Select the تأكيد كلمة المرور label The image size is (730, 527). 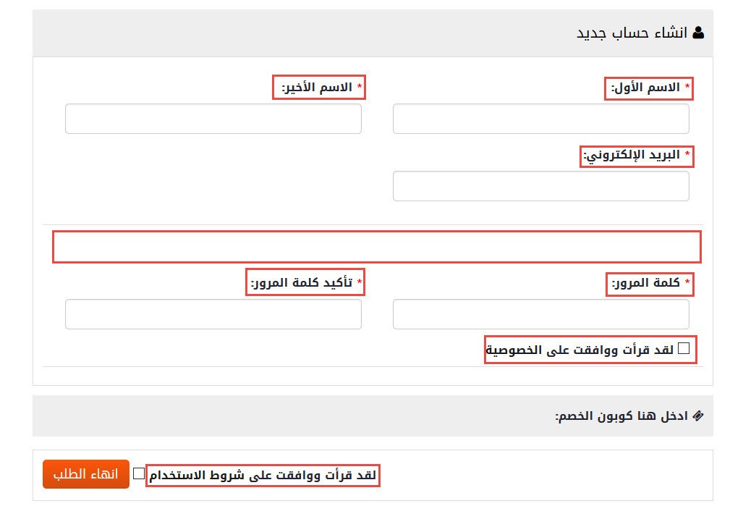[305, 283]
